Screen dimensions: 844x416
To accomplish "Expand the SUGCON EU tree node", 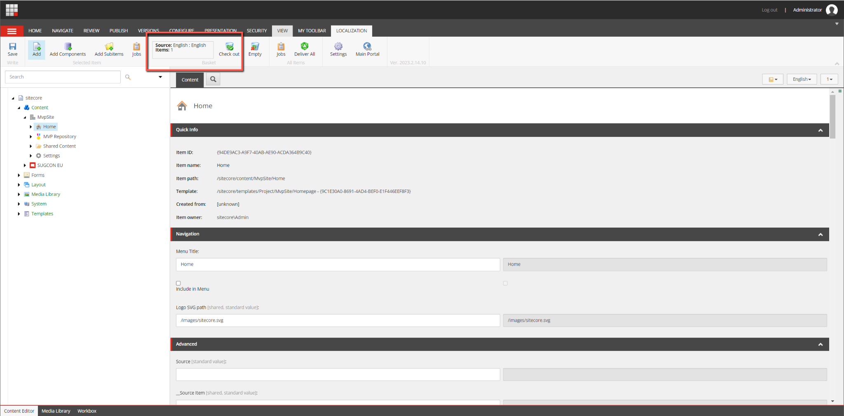I will click(x=25, y=165).
